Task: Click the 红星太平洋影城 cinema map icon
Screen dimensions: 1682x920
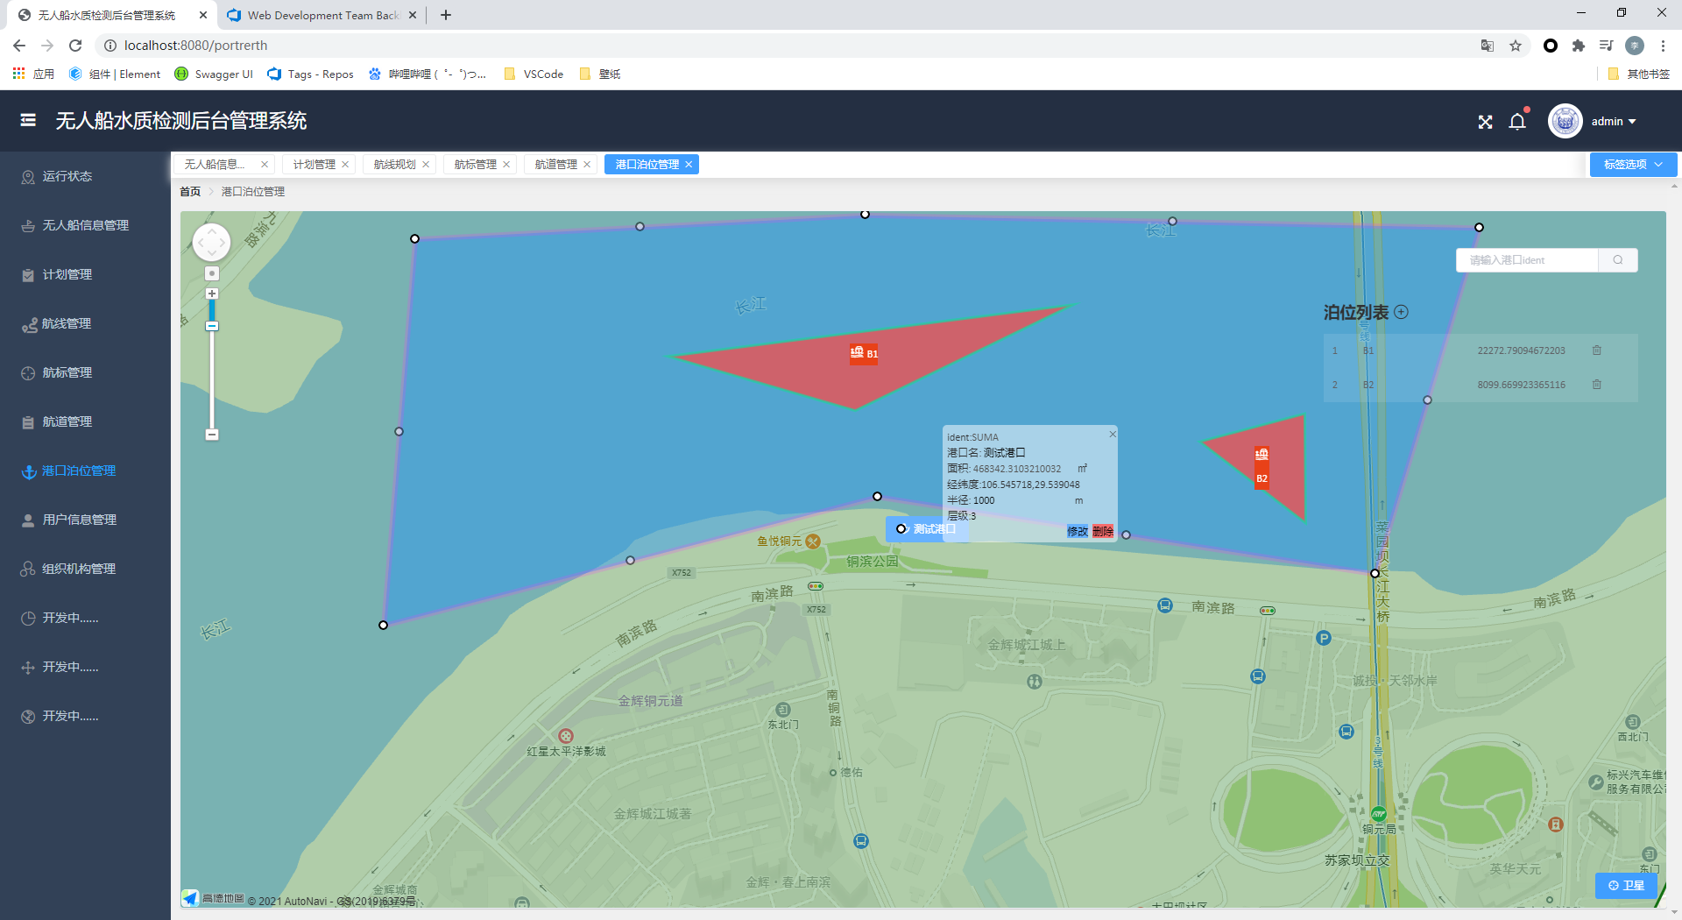Action: click(566, 736)
